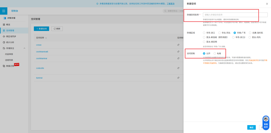Open the 控制台 header link
Viewport: 271px width, 133px height.
click(x=15, y=11)
